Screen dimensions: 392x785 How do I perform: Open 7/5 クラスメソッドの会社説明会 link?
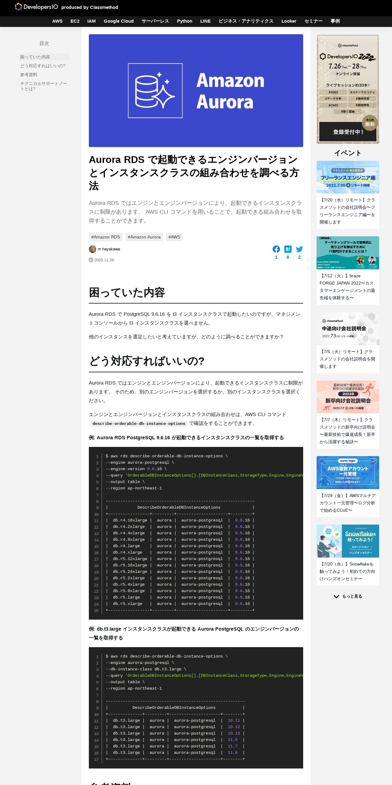pos(348,359)
